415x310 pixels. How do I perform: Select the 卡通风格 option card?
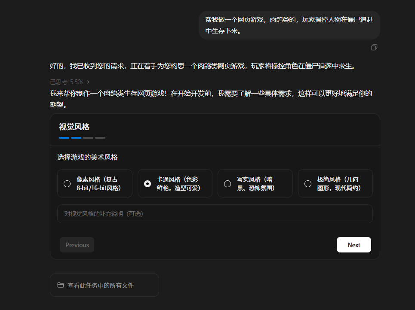pos(175,183)
